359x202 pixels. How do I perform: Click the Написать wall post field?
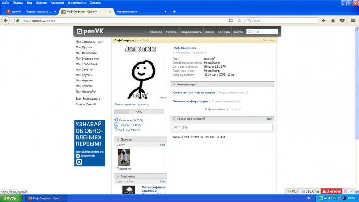click(222, 127)
